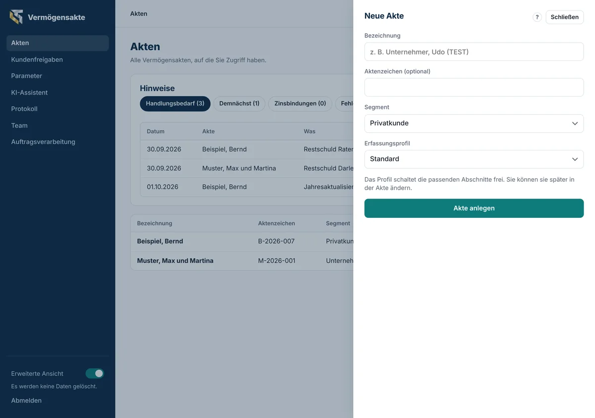Select the Handlungsbedarf (3) tab
The height and width of the screenshot is (418, 595).
click(175, 104)
